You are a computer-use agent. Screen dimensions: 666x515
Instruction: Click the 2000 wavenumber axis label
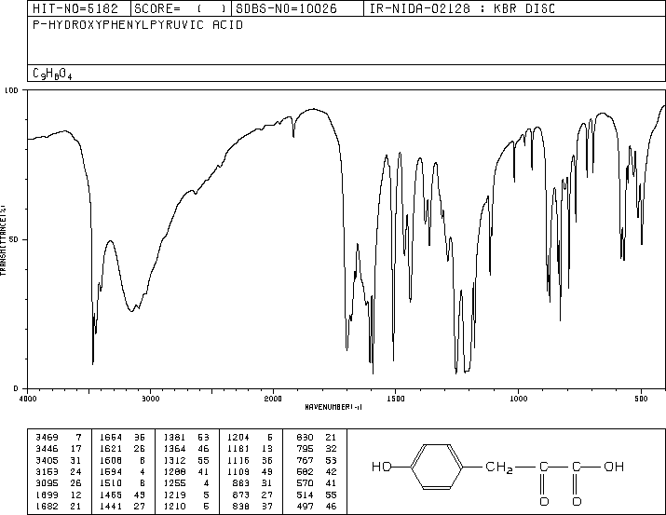tap(273, 399)
